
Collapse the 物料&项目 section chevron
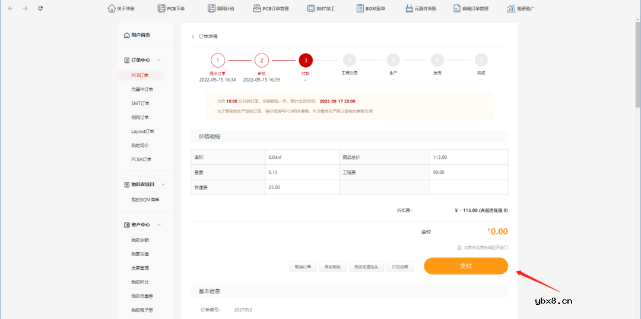[x=163, y=184]
